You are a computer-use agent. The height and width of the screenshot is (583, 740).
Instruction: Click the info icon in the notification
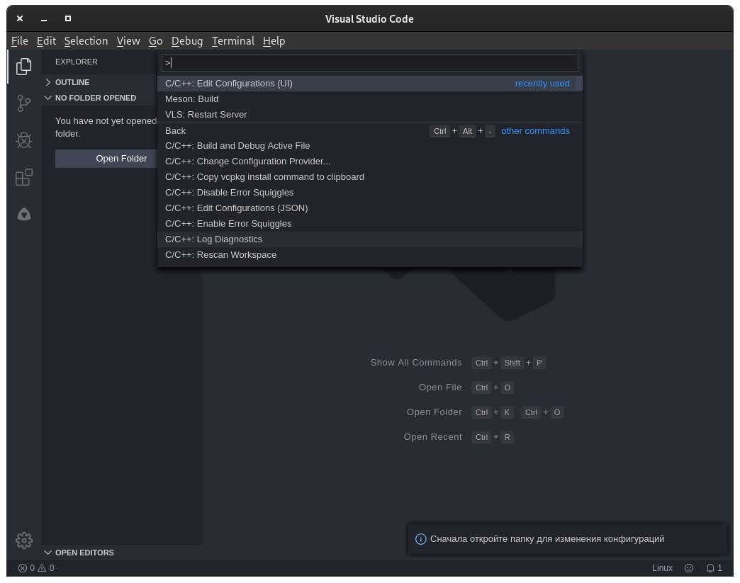click(x=420, y=539)
